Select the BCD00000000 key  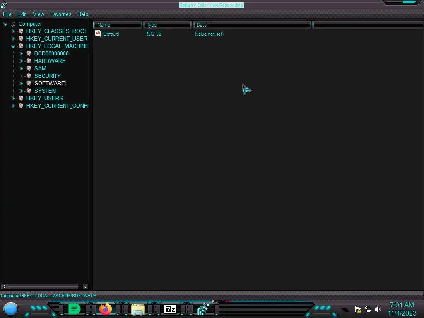51,53
